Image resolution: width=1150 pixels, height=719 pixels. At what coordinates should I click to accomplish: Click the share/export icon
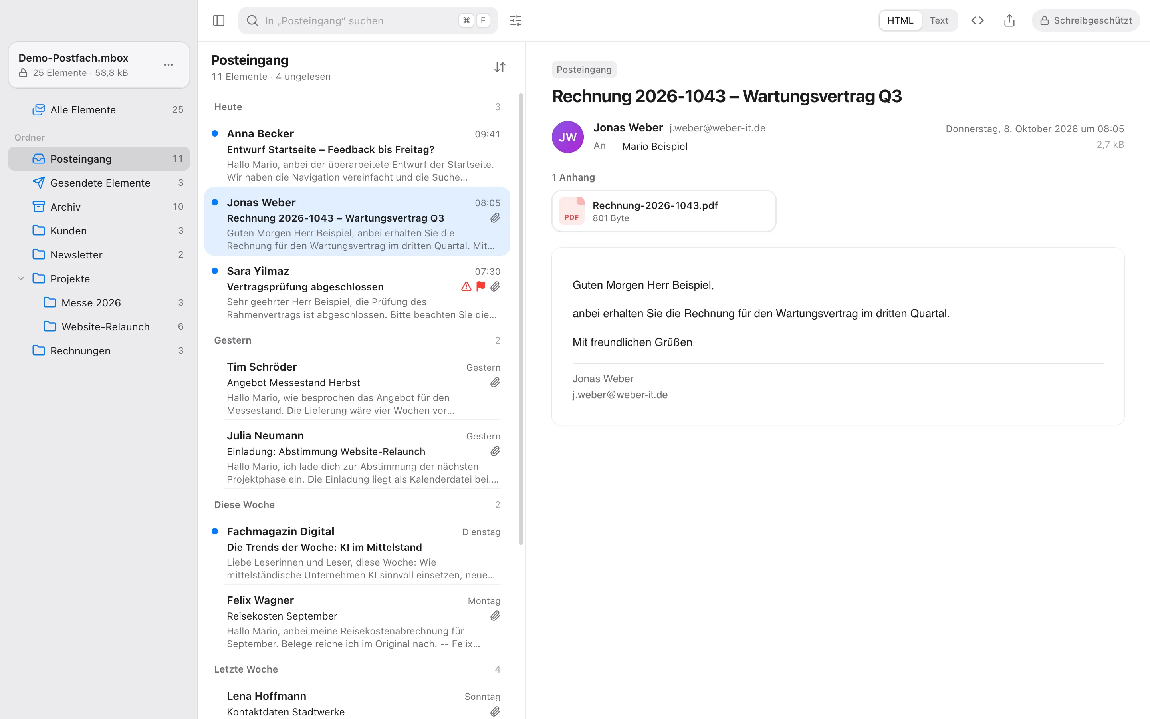click(x=1009, y=20)
